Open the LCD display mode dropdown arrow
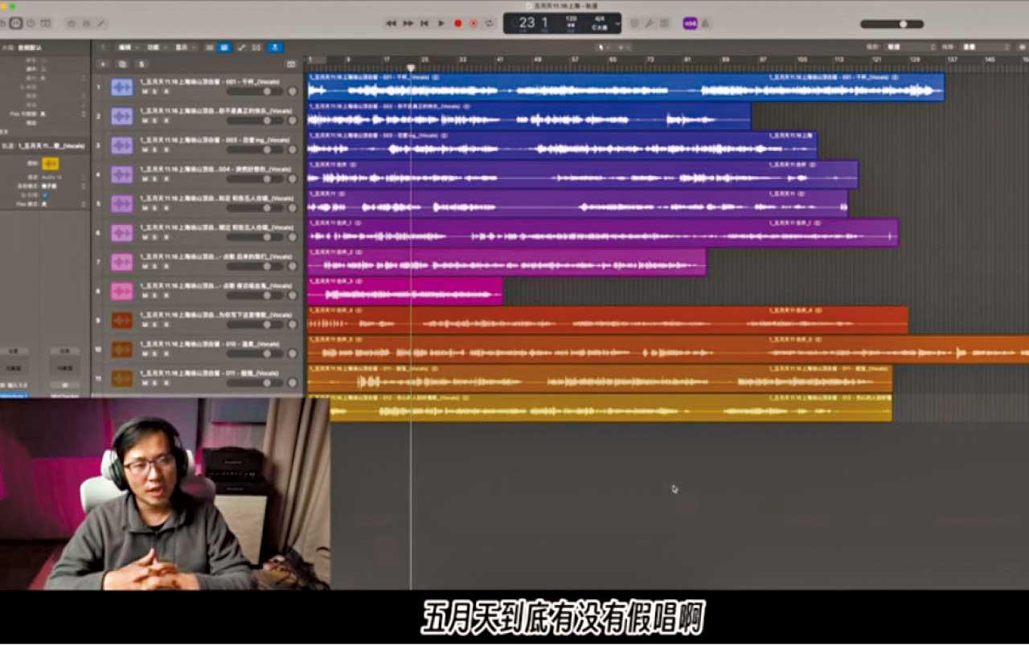1029x645 pixels. coord(617,23)
